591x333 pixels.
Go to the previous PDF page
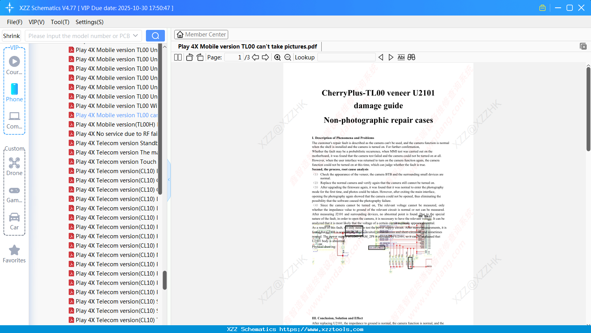(255, 57)
